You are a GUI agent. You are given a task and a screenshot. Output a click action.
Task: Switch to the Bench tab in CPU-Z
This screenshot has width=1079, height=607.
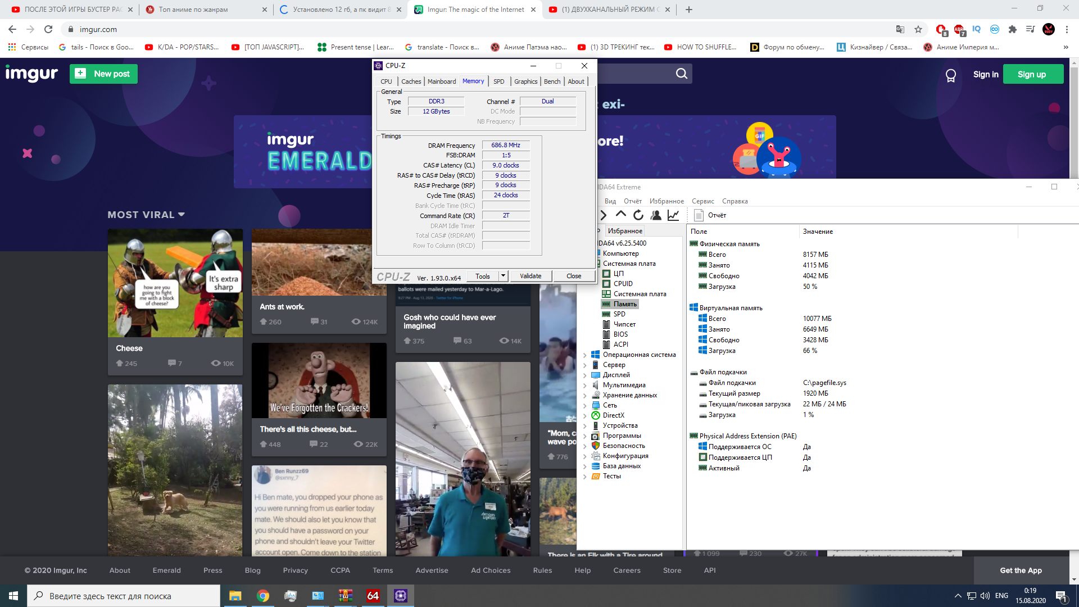point(552,81)
